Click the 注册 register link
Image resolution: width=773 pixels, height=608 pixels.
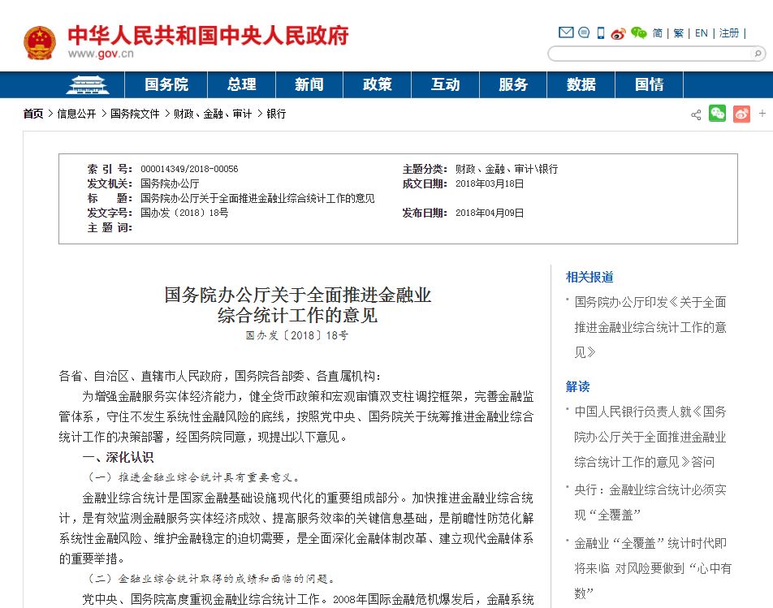pos(729,33)
